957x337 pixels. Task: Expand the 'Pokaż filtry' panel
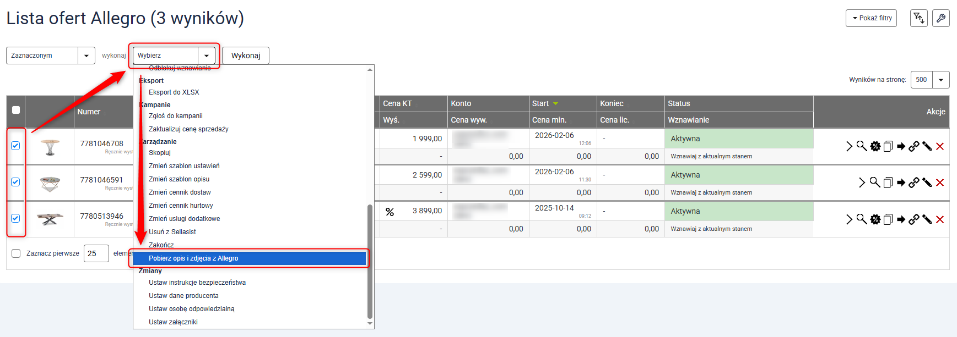[871, 18]
